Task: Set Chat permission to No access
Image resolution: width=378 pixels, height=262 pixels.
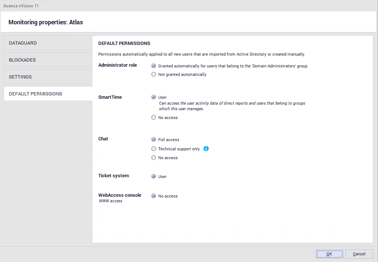Action: [x=154, y=158]
